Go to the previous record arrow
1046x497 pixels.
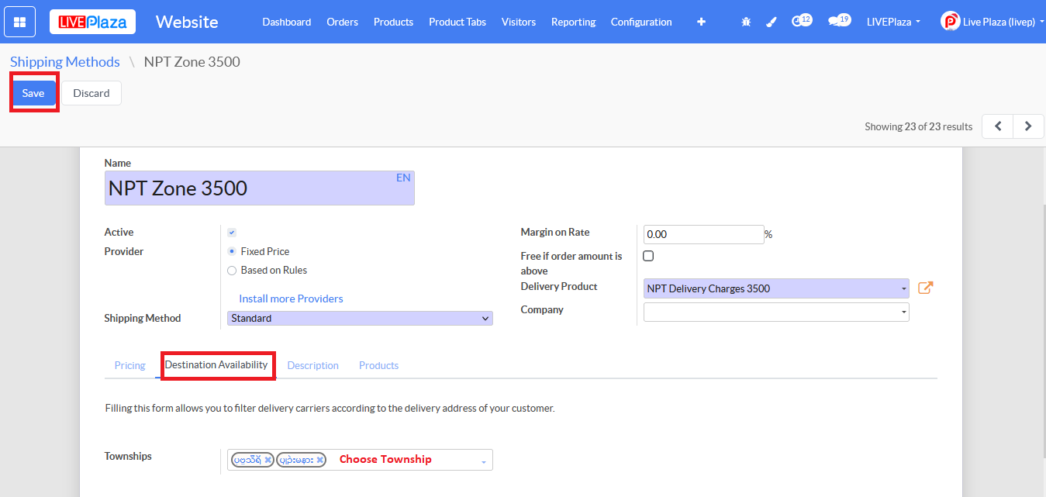[998, 126]
